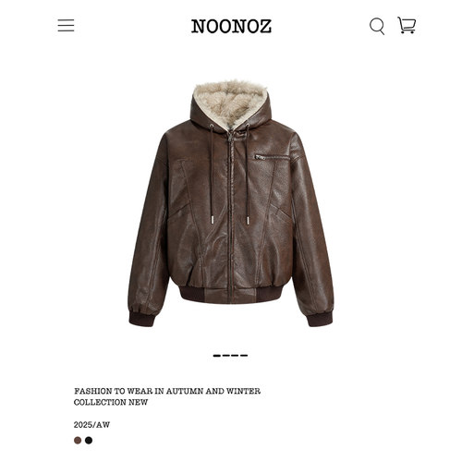Click the jacket's chest zipper pocket
The width and height of the screenshot is (462, 462).
click(271, 157)
